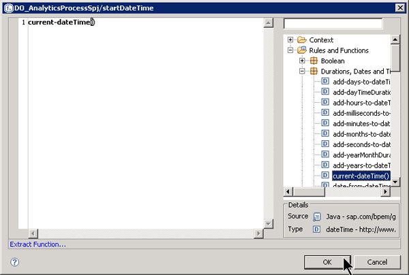The height and width of the screenshot is (275, 409).
Task: Open help with the question mark icon
Action: pos(14,262)
